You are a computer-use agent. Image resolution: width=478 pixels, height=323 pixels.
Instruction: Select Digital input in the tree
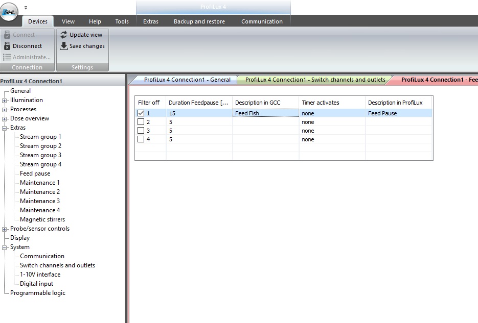[36, 284]
